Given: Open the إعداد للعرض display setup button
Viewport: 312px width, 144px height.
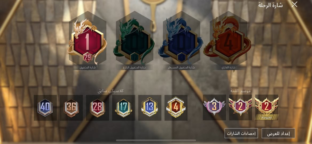Looking at the screenshot, I should (278, 133).
